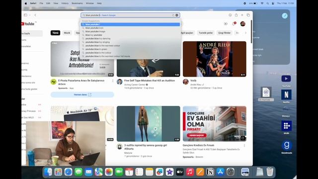Viewport: 318px width, 179px height.
Task: Open App Store in the Dock
Action: [x=220, y=172]
